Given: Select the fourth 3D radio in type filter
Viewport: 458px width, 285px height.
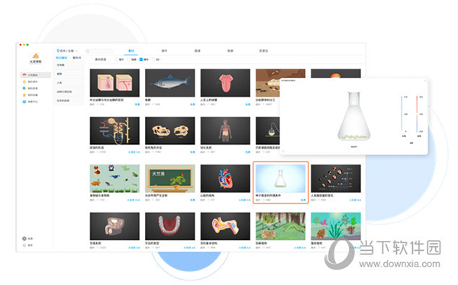Looking at the screenshot, I should pos(153,59).
